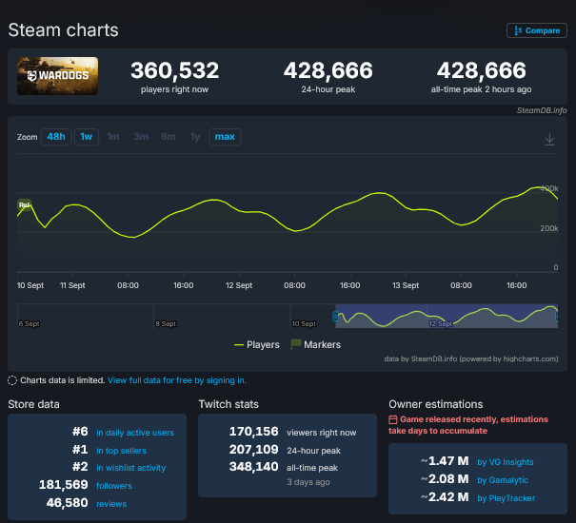Open the by VG Insights link
Viewport: 576px width, 523px height.
click(x=506, y=462)
